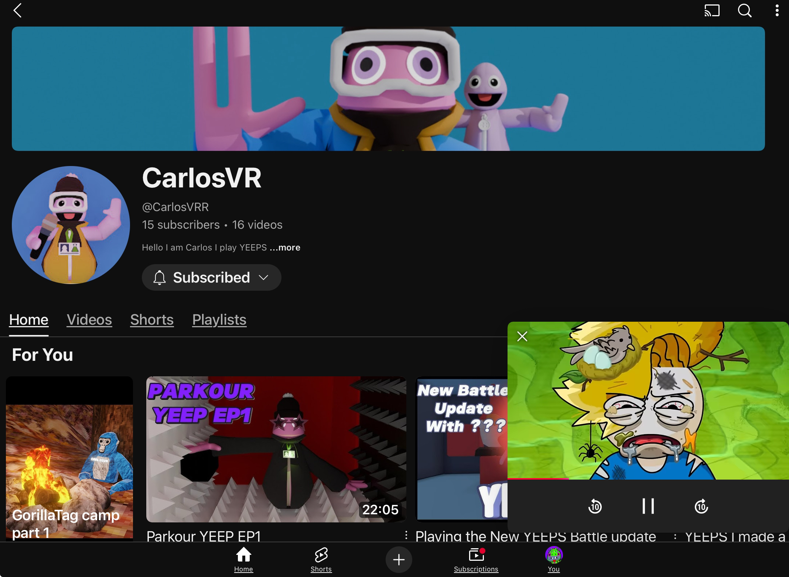Open Playing the New YEEPS Battle update title
789x577 pixels.
point(536,537)
